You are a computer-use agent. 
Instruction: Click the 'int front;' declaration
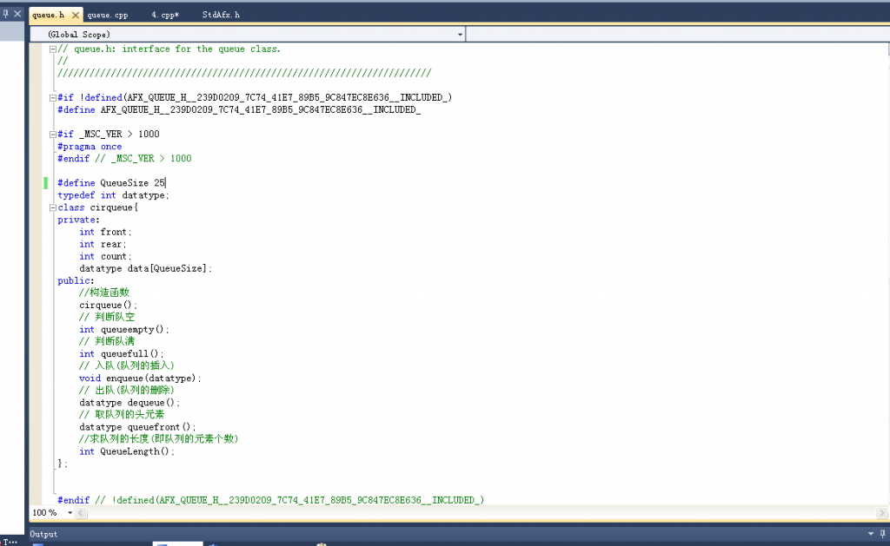tap(105, 232)
